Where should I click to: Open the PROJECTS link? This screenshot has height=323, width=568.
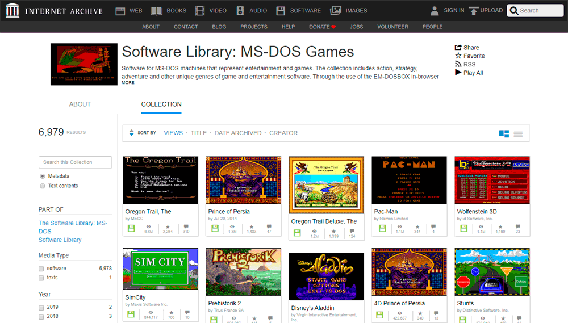coord(253,27)
